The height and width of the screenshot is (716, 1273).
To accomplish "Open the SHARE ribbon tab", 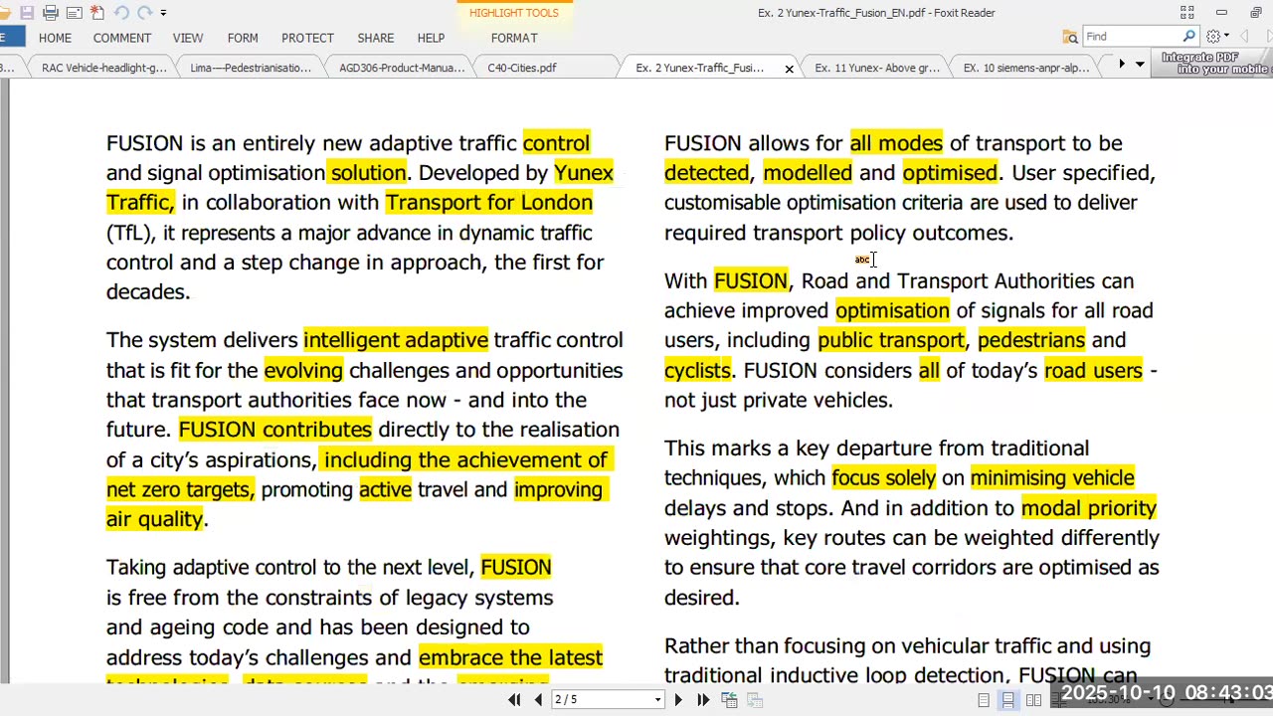I will [x=376, y=38].
